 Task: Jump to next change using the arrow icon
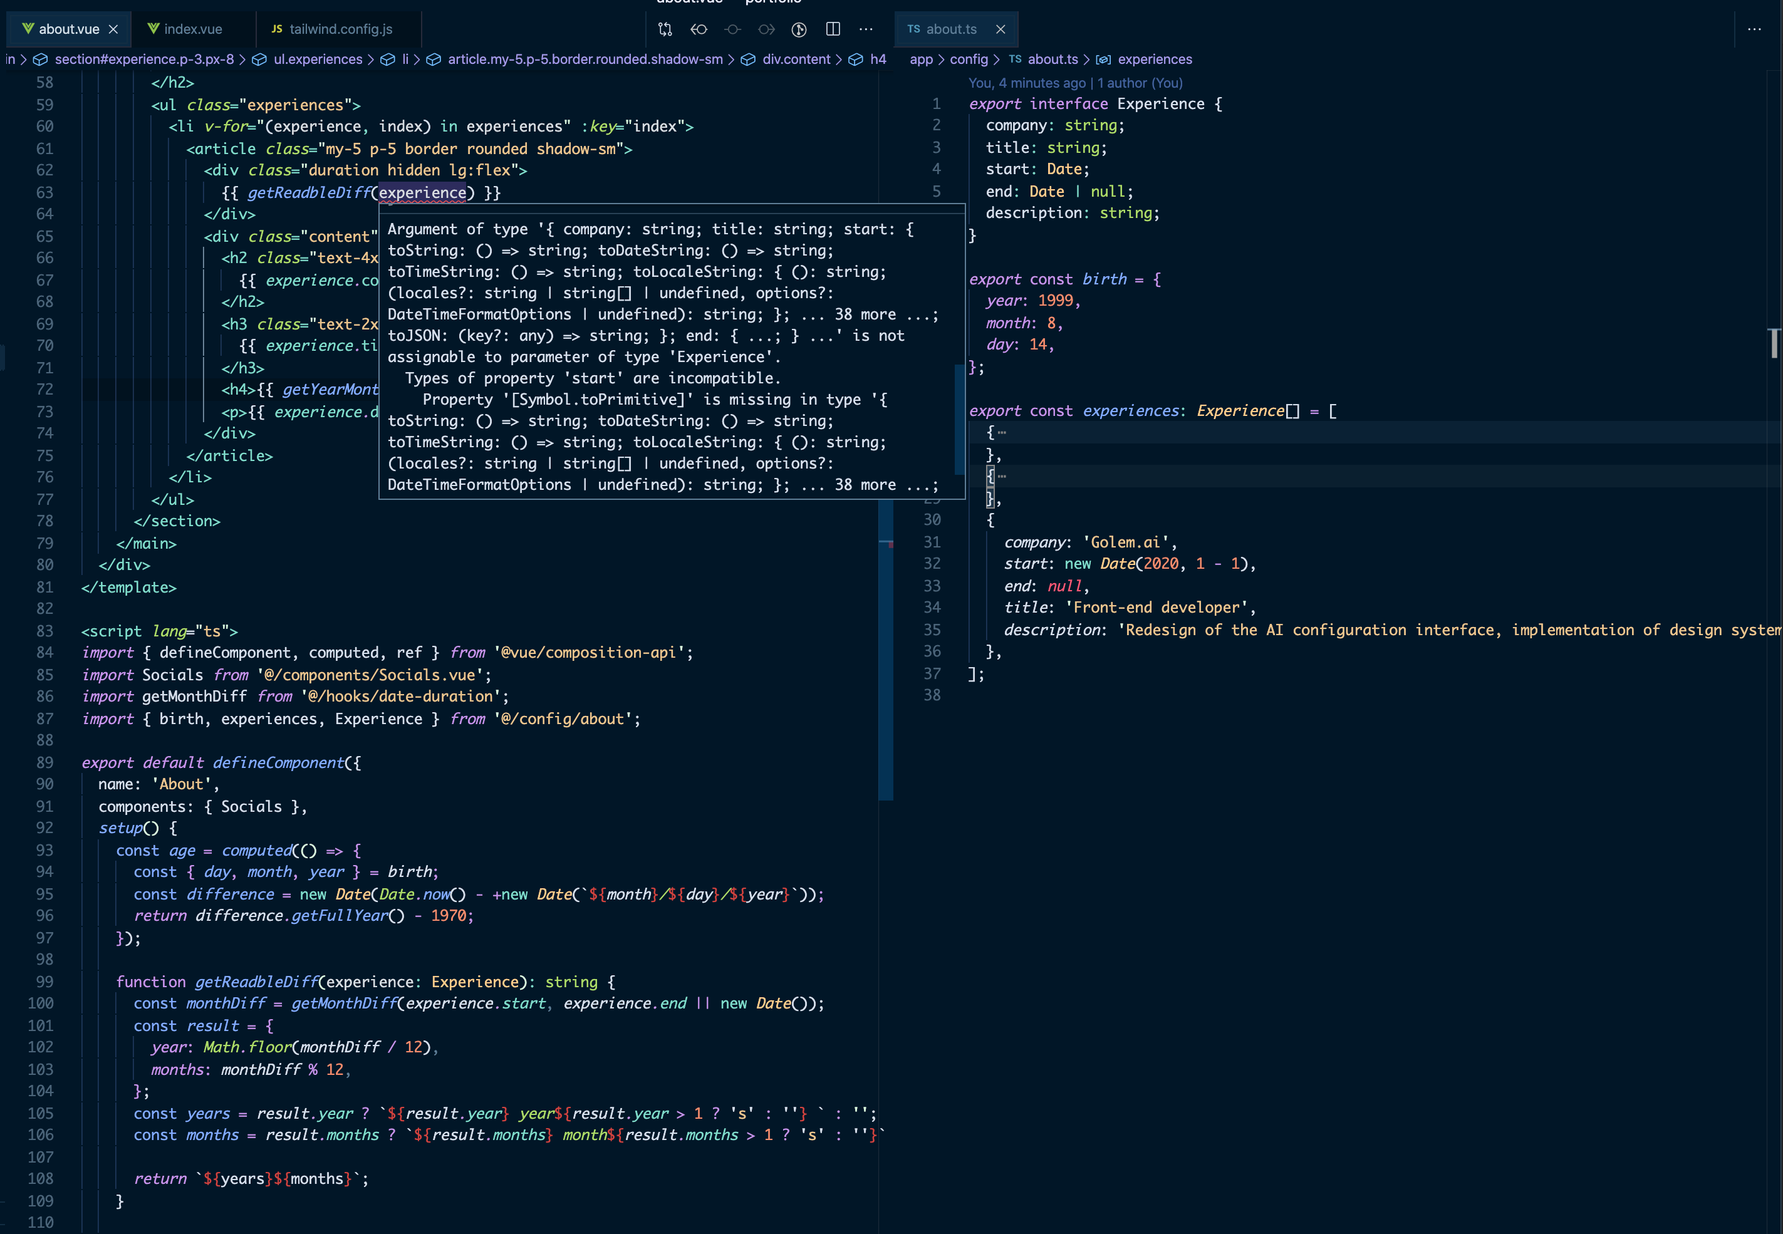767,29
